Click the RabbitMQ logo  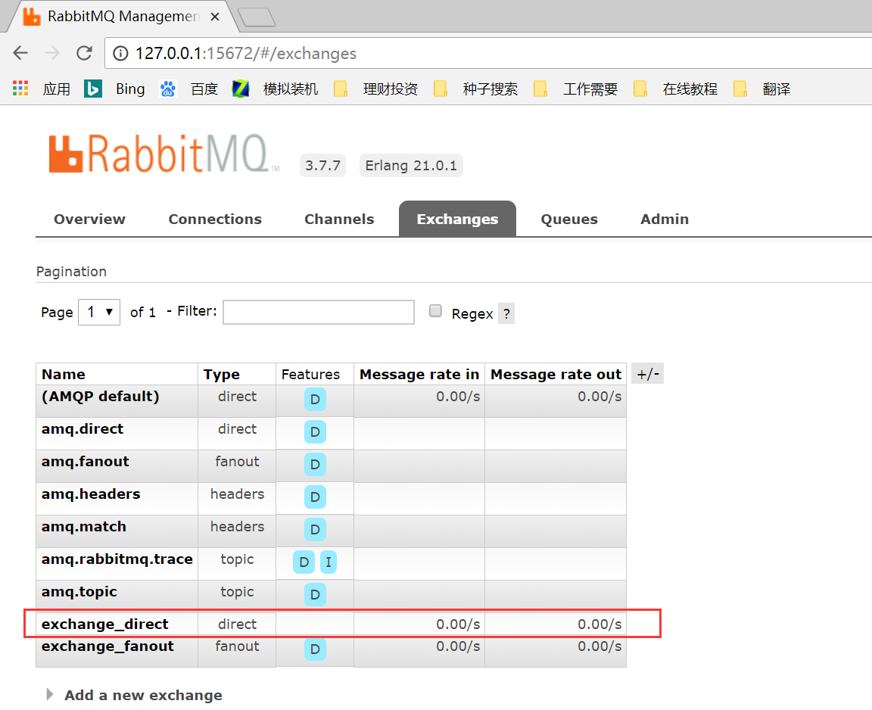click(163, 154)
